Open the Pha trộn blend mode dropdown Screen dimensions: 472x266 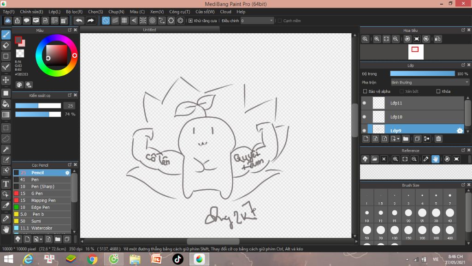430,82
